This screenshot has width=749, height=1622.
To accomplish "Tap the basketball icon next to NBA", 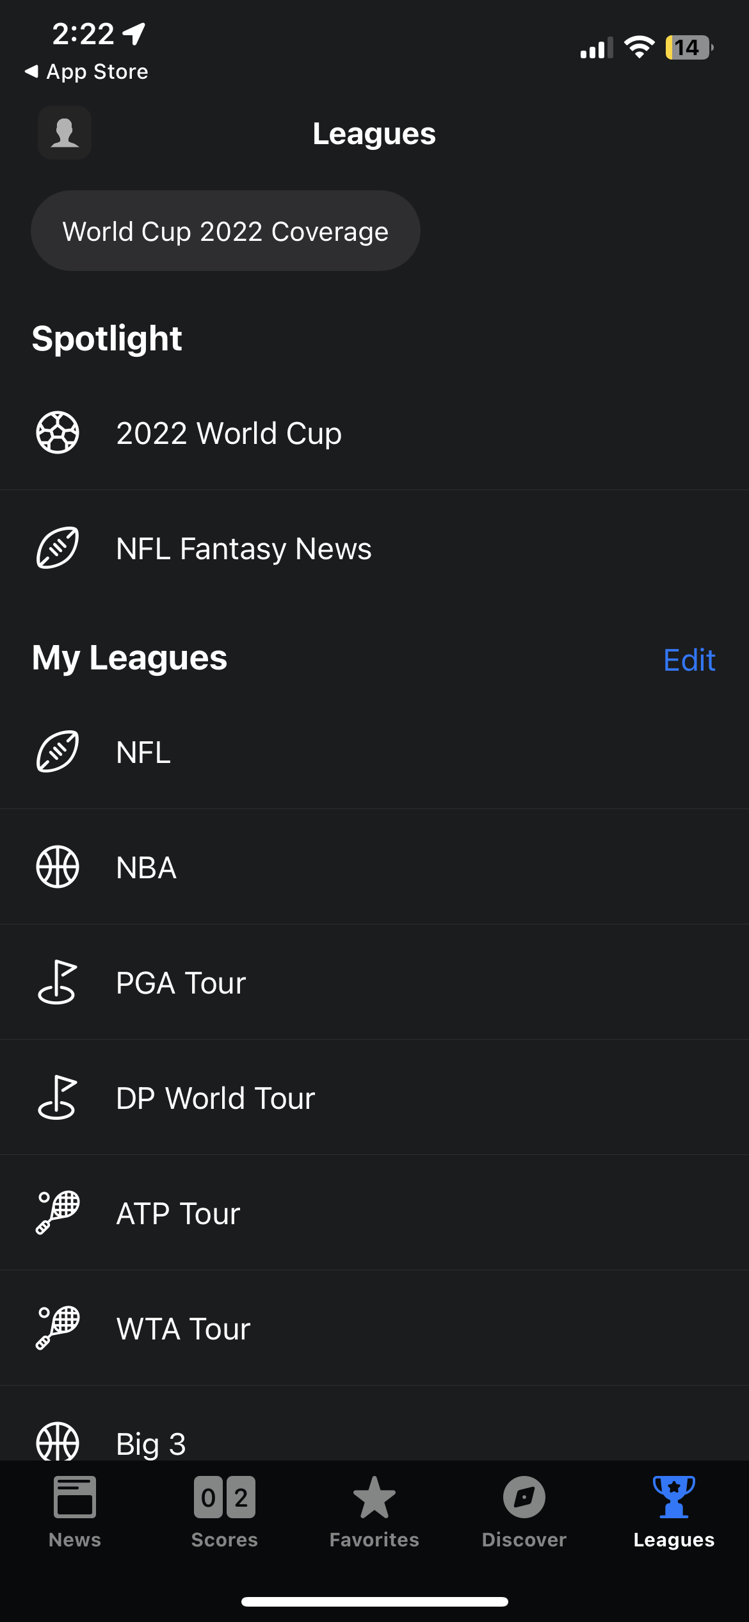I will (x=58, y=867).
